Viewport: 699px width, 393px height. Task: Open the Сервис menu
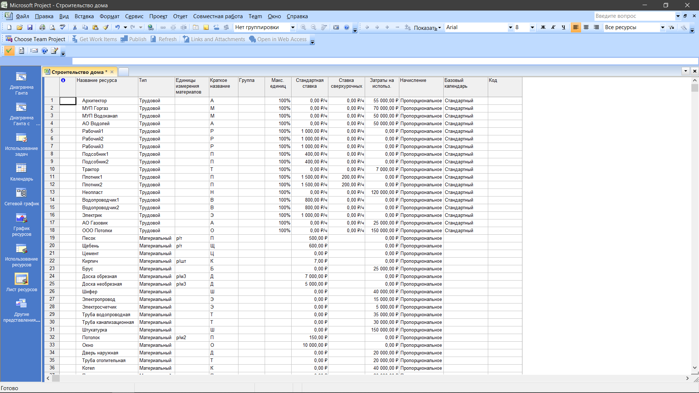[x=134, y=16]
